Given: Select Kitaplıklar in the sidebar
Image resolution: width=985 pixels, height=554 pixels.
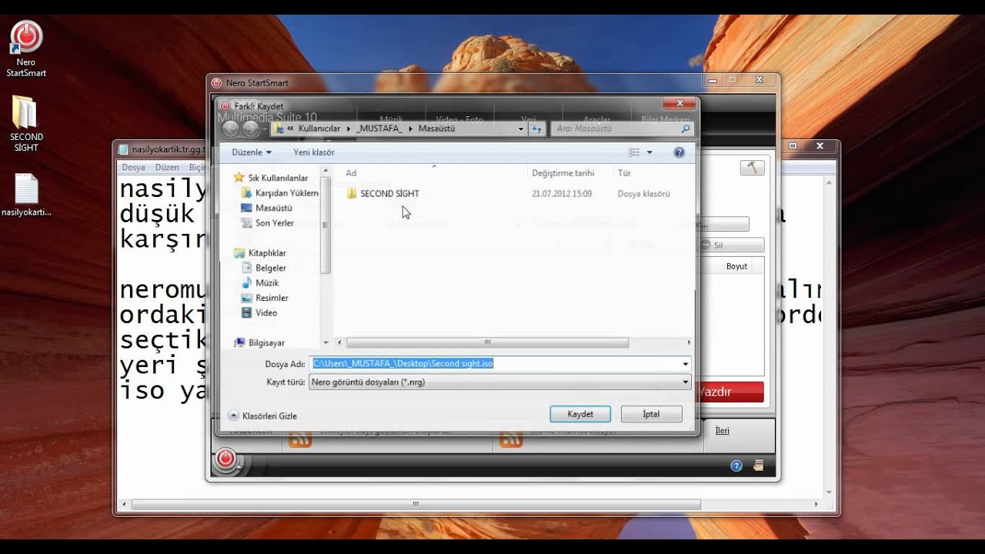Looking at the screenshot, I should (x=260, y=253).
